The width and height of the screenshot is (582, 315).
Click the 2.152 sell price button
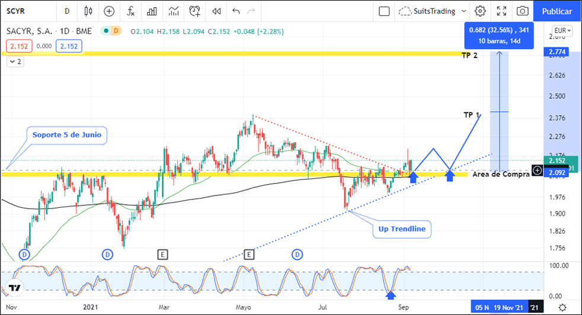(19, 46)
